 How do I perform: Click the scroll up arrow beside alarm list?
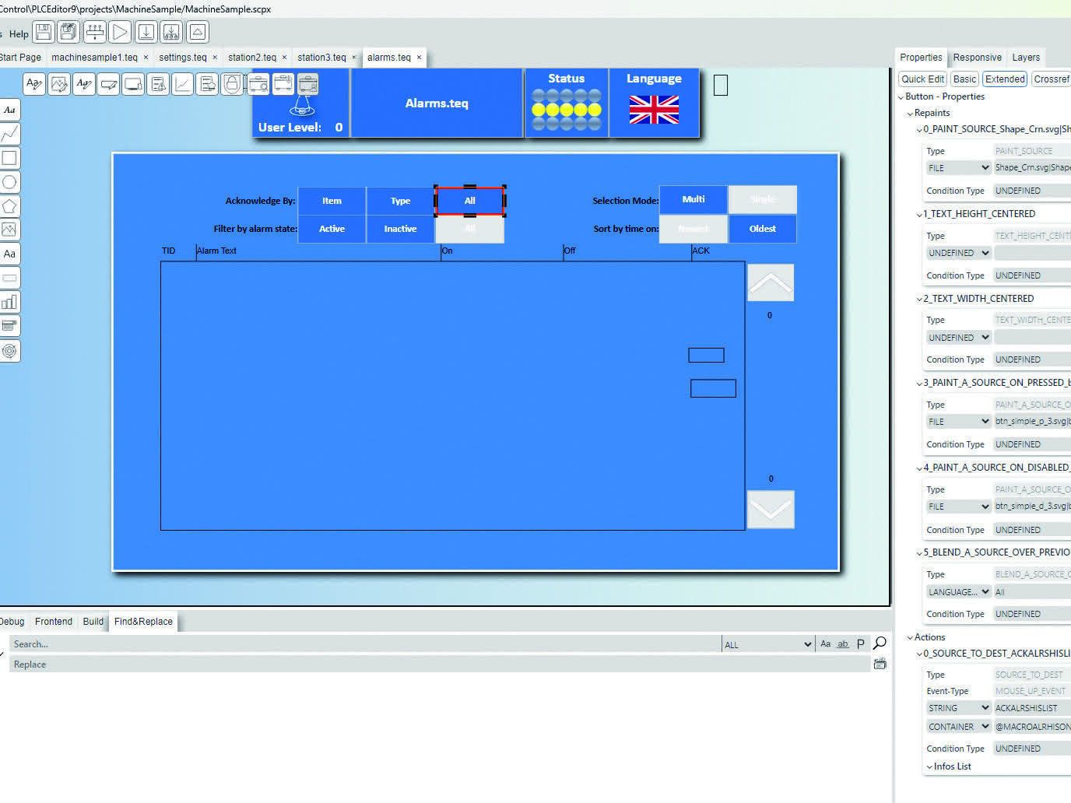771,282
